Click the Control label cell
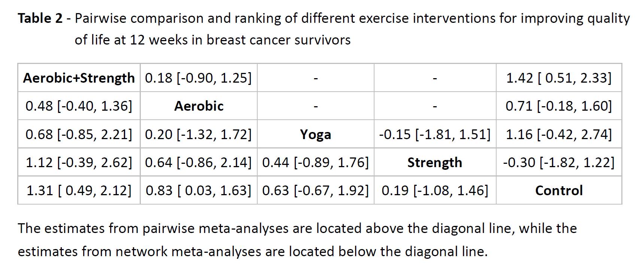 [559, 190]
